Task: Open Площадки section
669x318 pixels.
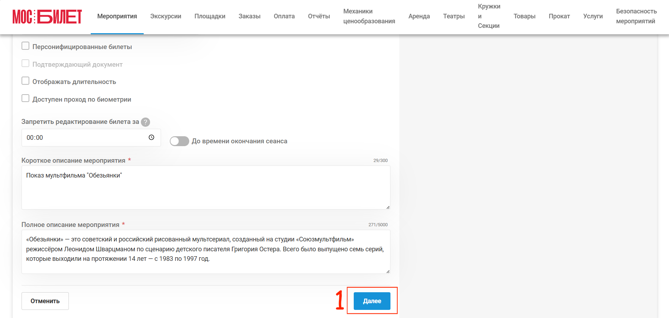Action: 210,16
